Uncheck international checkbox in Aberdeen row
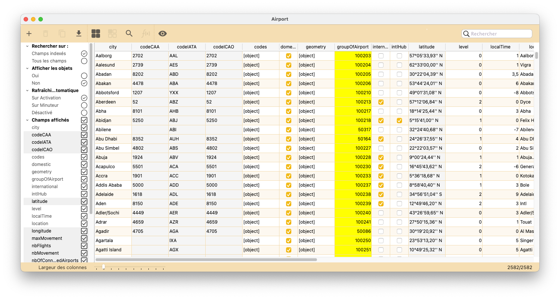Image resolution: width=560 pixels, height=299 pixels. [381, 102]
